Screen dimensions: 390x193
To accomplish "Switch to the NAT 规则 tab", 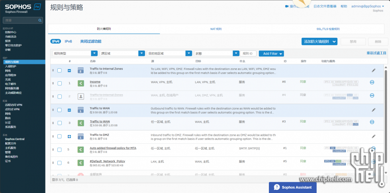I will pyautogui.click(x=216, y=29).
